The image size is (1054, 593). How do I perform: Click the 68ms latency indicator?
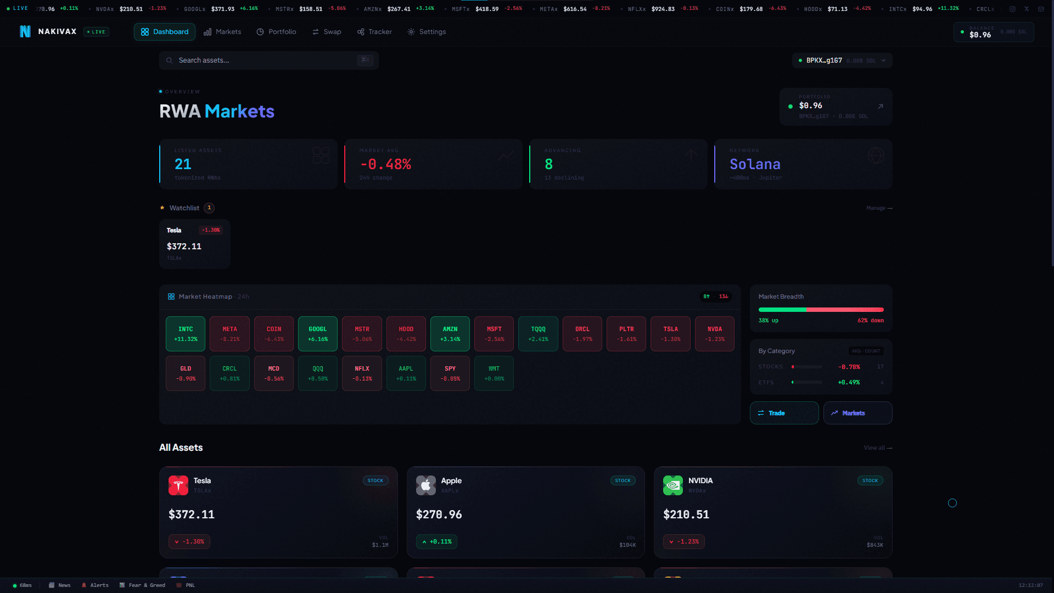click(23, 585)
